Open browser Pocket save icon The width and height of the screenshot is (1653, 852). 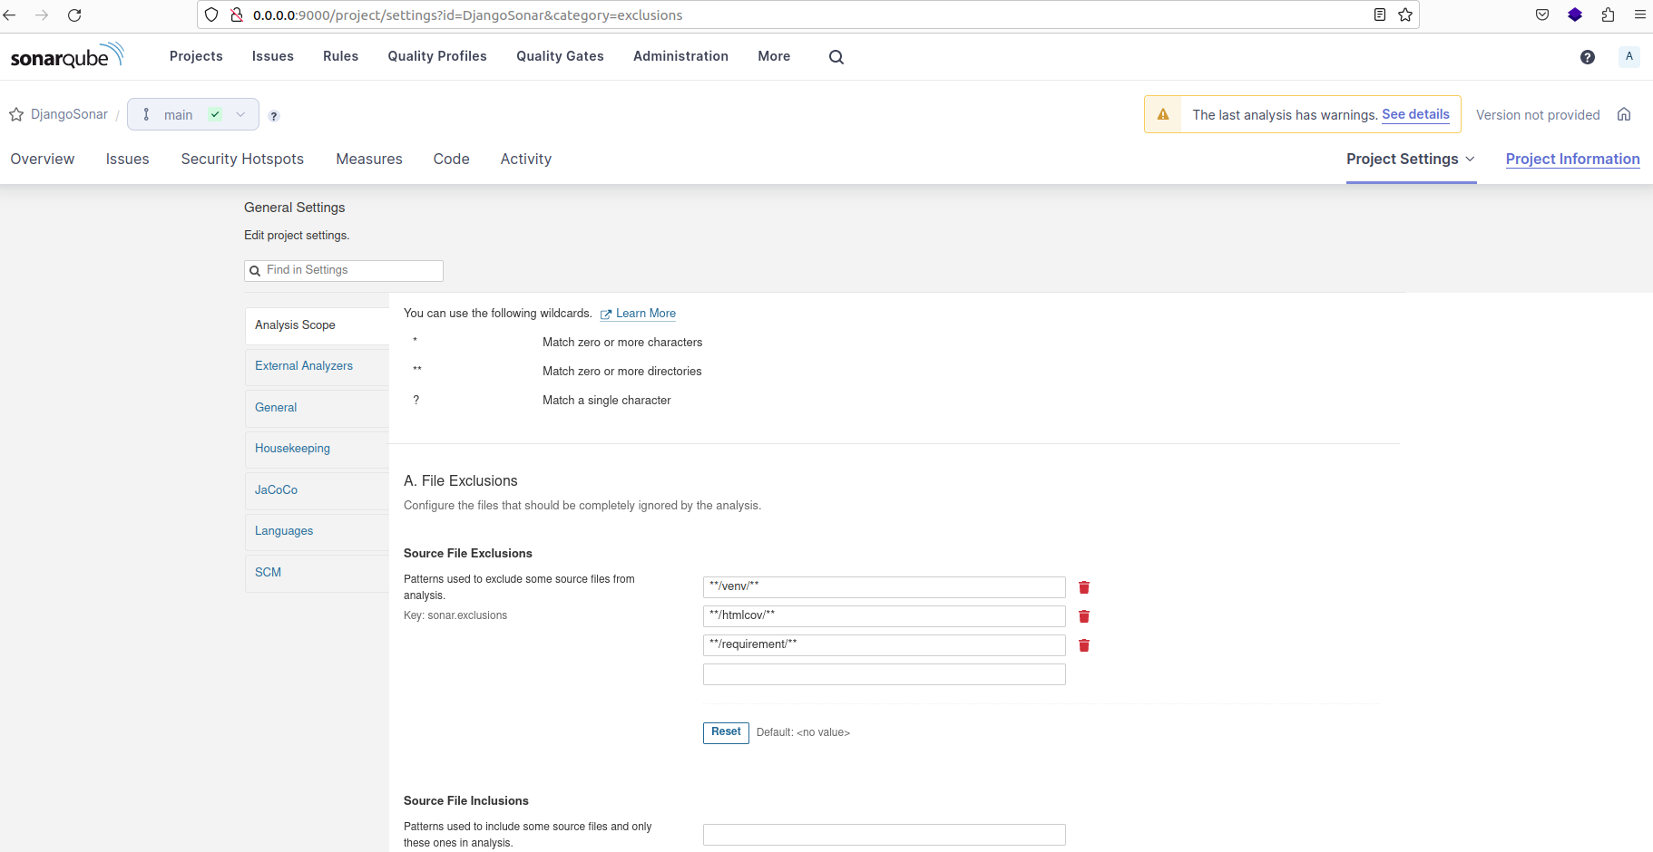(1542, 15)
